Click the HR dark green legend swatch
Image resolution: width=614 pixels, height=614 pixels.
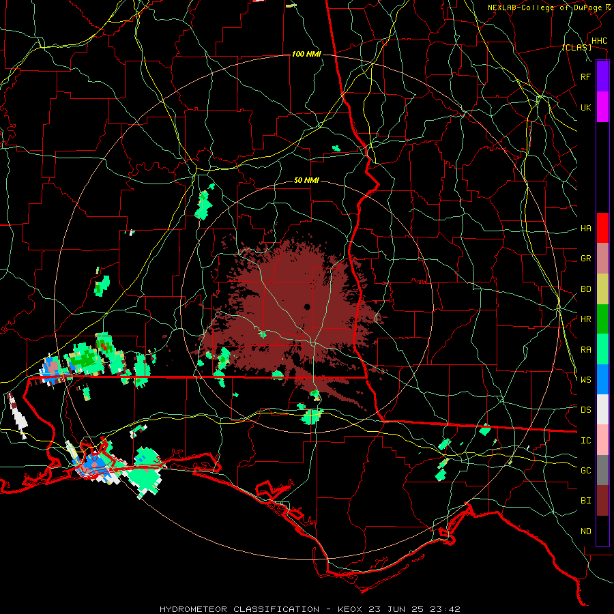(x=602, y=319)
